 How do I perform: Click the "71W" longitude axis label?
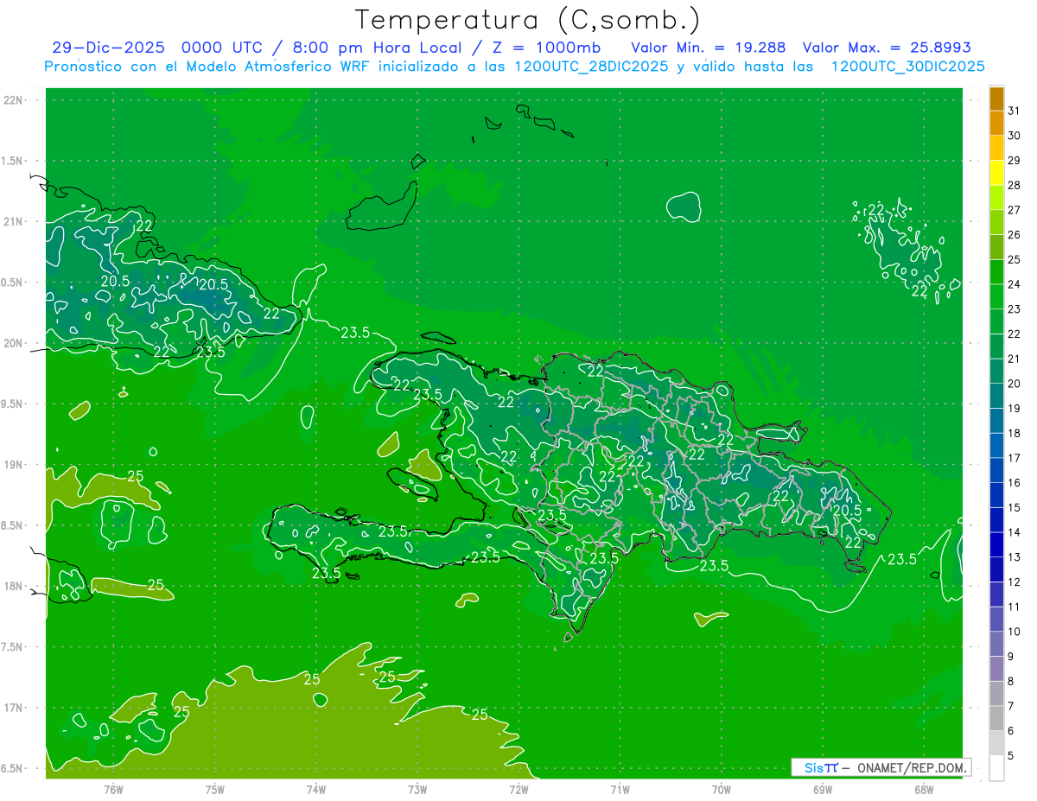point(620,789)
